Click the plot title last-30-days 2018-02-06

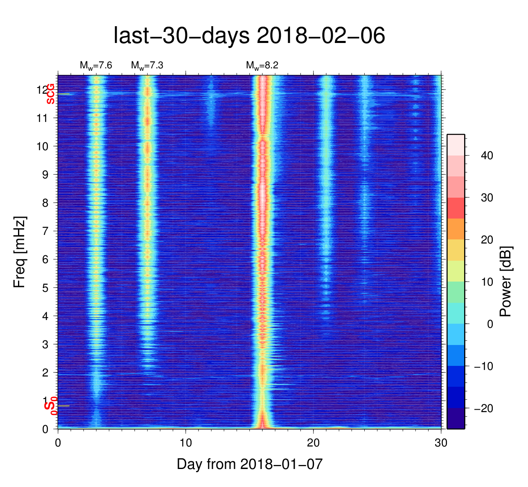tap(249, 36)
